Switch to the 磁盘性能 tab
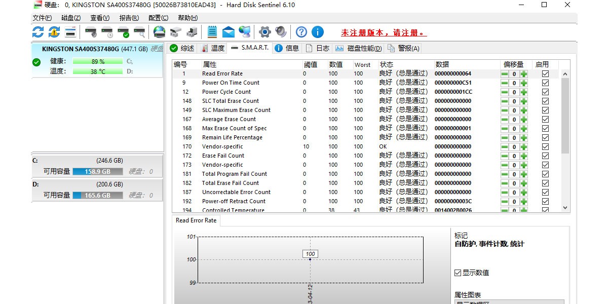The height and width of the screenshot is (304, 608). [x=358, y=48]
